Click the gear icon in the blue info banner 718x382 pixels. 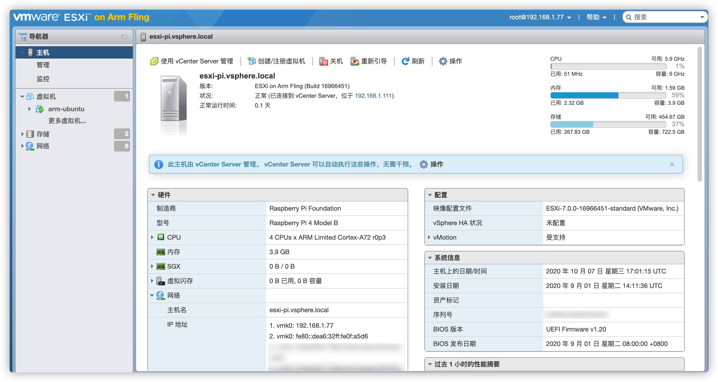[423, 164]
